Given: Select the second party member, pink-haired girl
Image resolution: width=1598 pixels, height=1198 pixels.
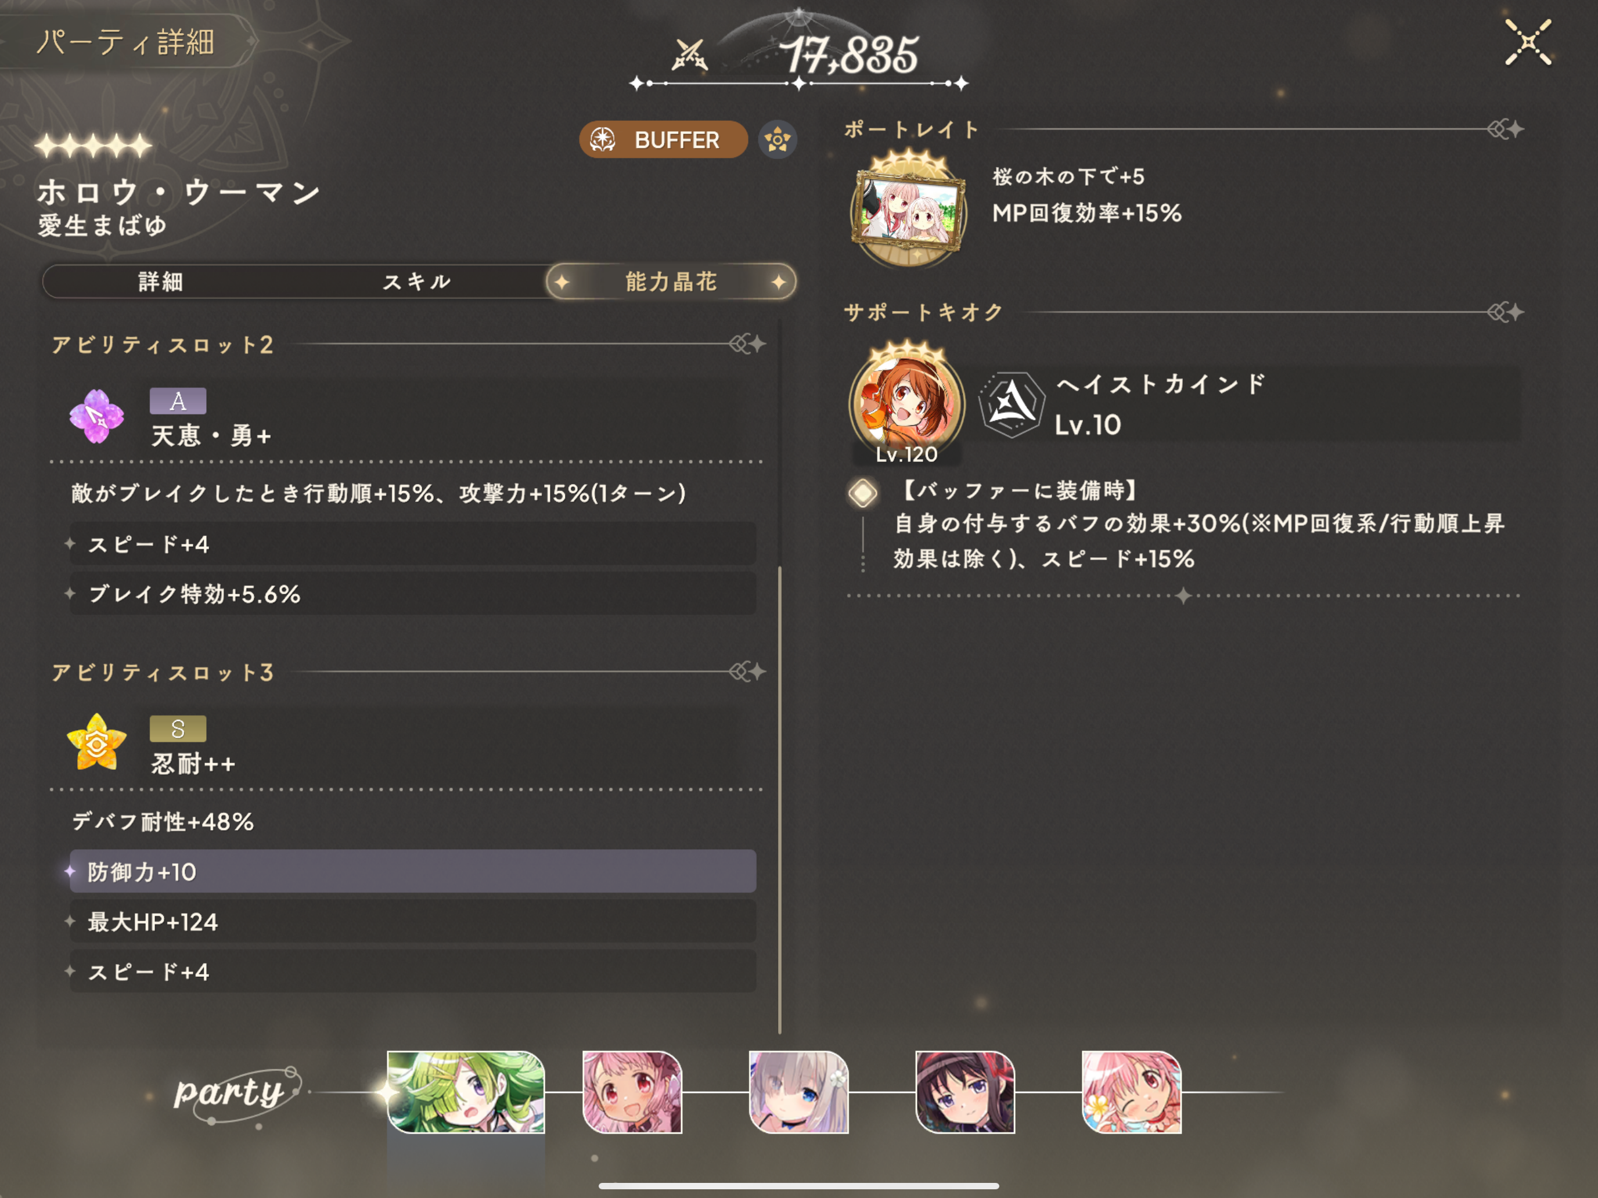Looking at the screenshot, I should click(x=632, y=1092).
